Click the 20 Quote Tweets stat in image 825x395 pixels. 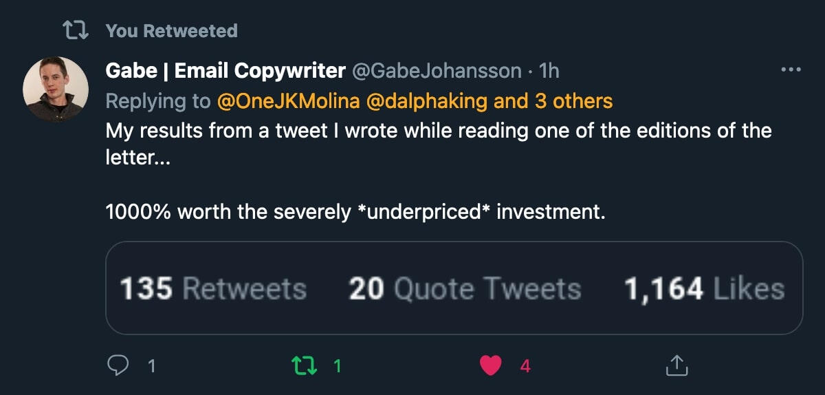click(465, 289)
